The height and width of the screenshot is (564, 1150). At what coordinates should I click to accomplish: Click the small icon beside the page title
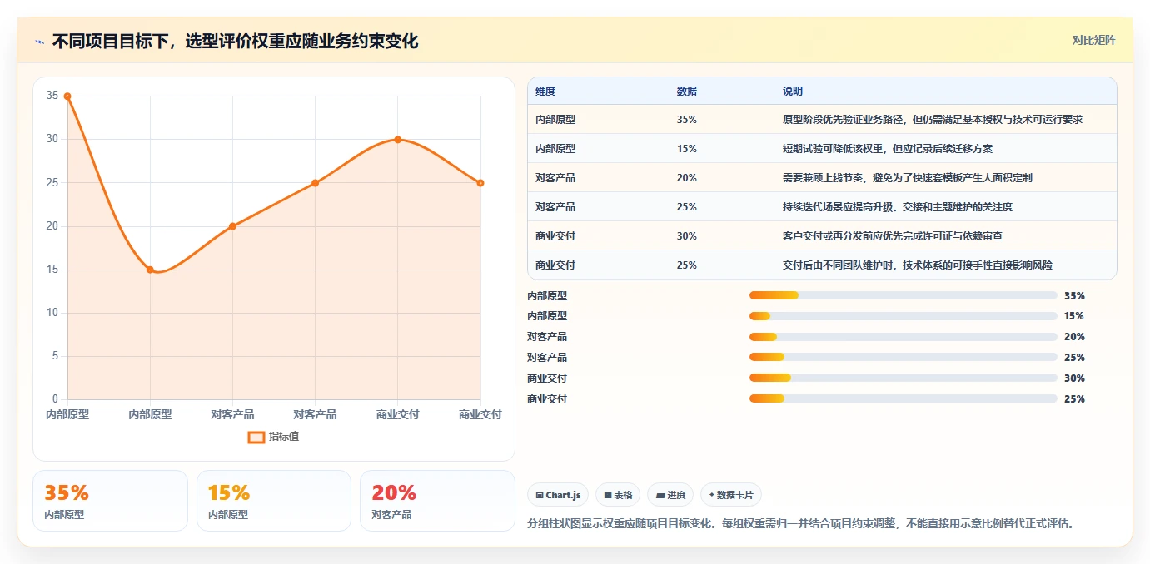point(39,42)
